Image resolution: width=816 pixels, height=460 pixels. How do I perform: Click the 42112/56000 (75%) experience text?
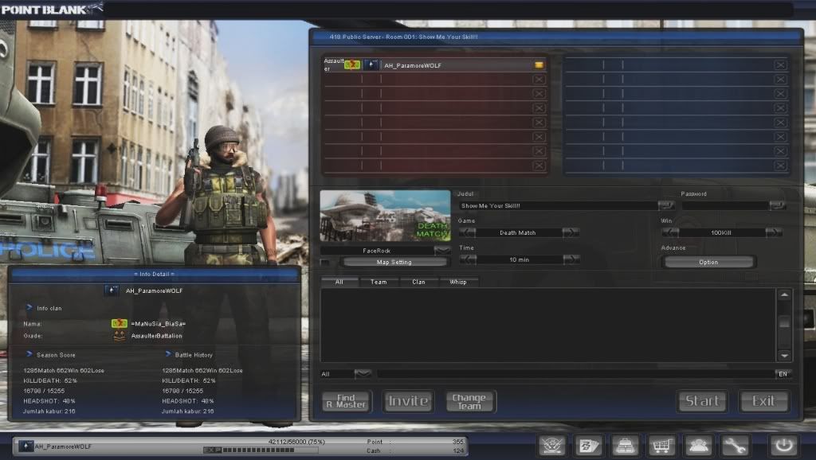coord(296,442)
